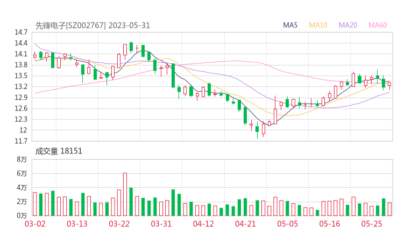The width and height of the screenshot is (398, 236).
Task: Click the MA5 legend label
Action: click(x=290, y=25)
